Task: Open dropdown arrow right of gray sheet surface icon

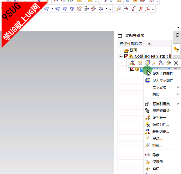Action: pyautogui.click(x=106, y=9)
